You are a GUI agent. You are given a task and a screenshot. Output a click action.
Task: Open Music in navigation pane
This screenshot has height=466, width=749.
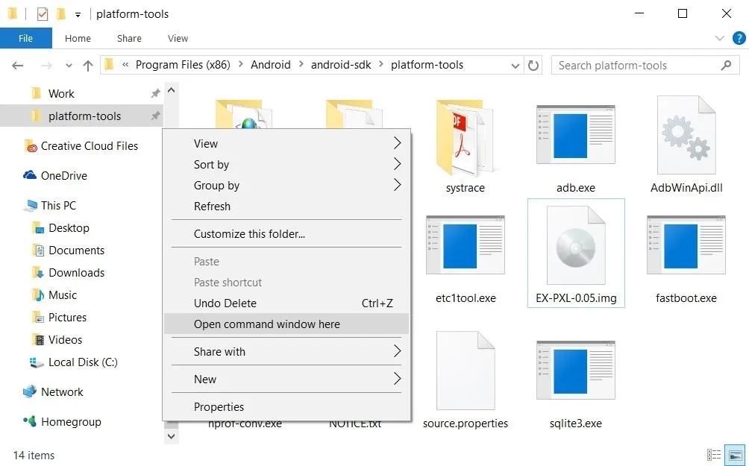click(x=63, y=295)
